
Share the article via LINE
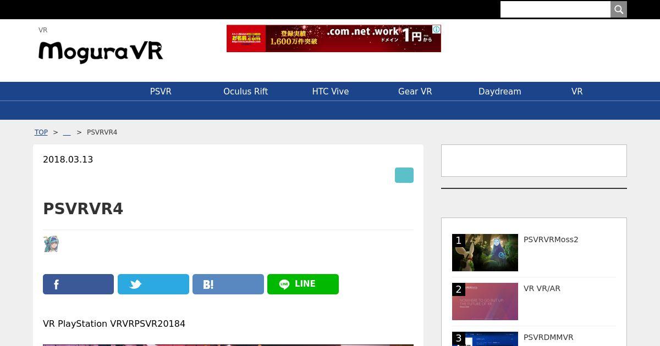click(303, 284)
